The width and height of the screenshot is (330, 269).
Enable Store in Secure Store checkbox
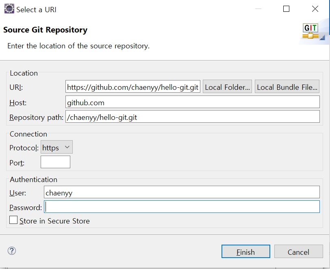pyautogui.click(x=13, y=220)
